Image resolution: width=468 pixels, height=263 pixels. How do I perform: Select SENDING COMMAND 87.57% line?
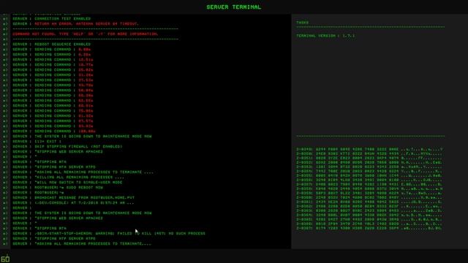[x=53, y=121]
